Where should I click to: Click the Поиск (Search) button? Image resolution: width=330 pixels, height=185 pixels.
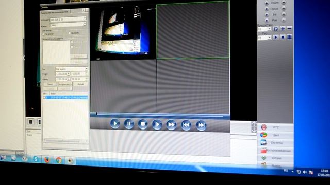click(x=50, y=84)
